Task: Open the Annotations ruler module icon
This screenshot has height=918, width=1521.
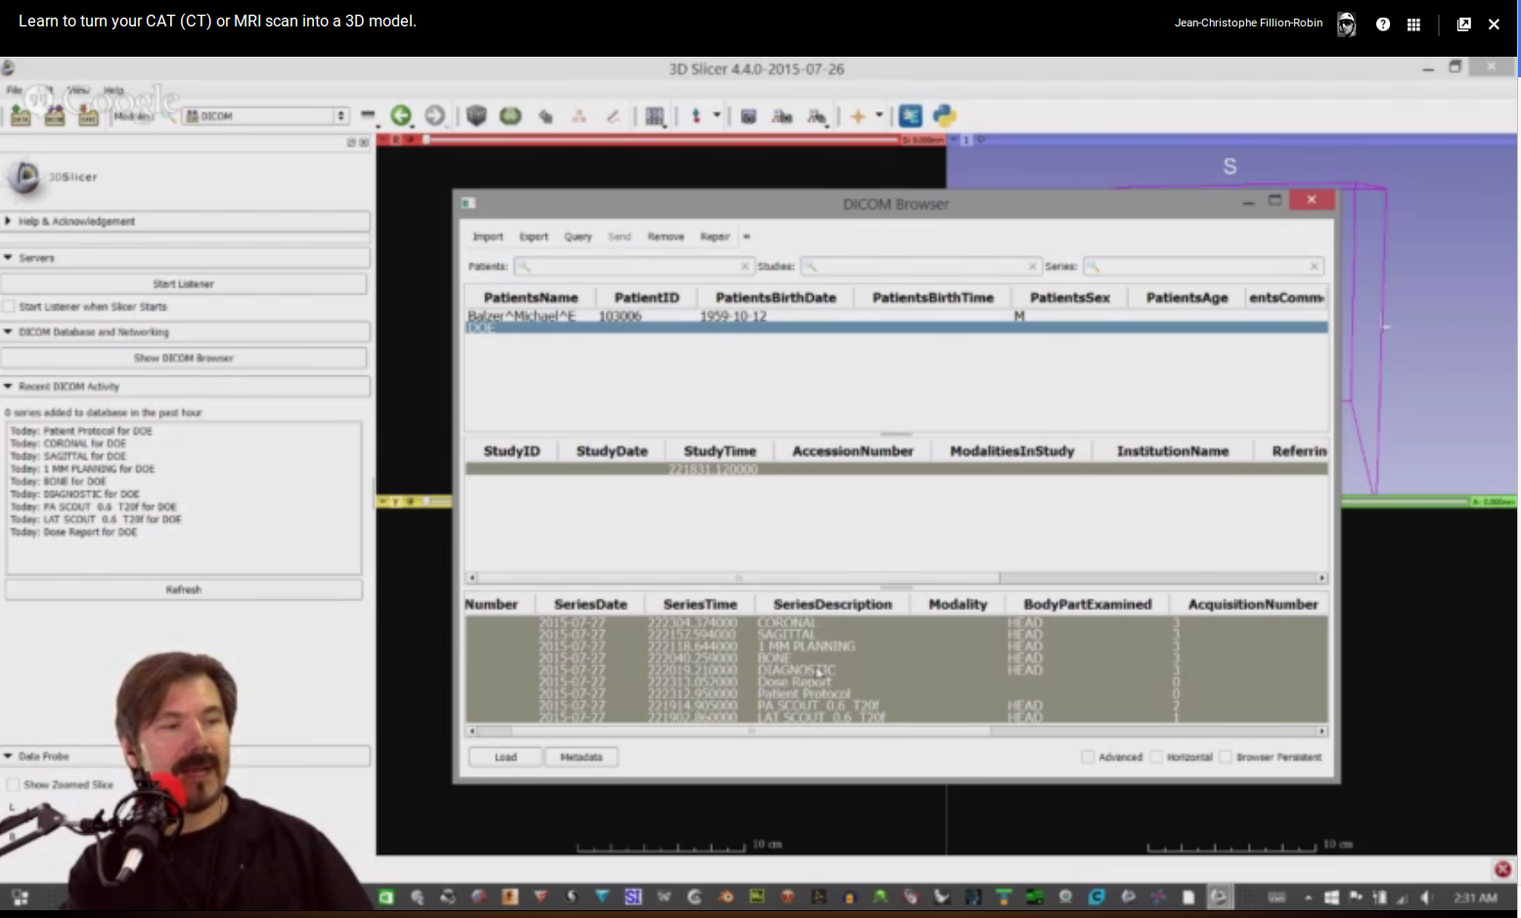Action: pos(613,115)
